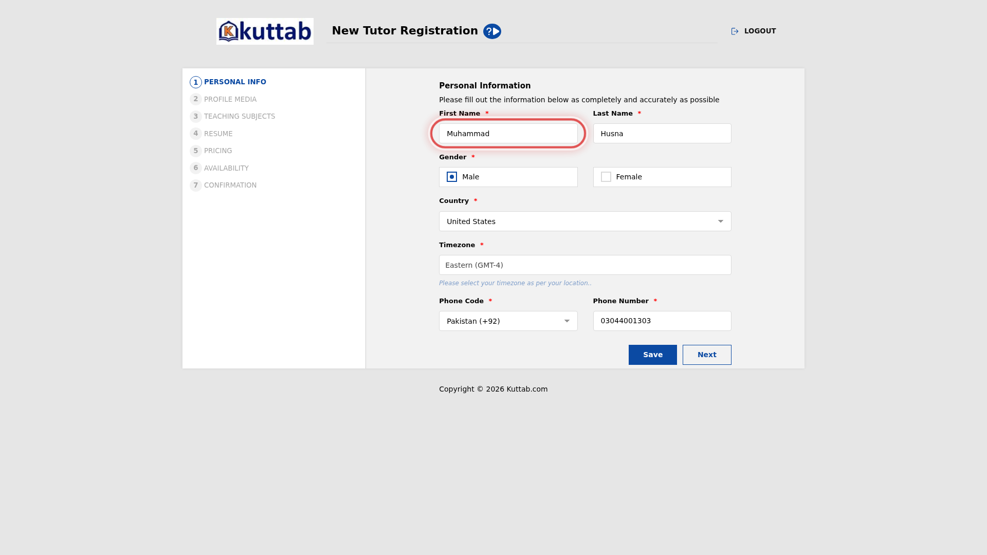Click the logout arrow icon

pyautogui.click(x=735, y=31)
